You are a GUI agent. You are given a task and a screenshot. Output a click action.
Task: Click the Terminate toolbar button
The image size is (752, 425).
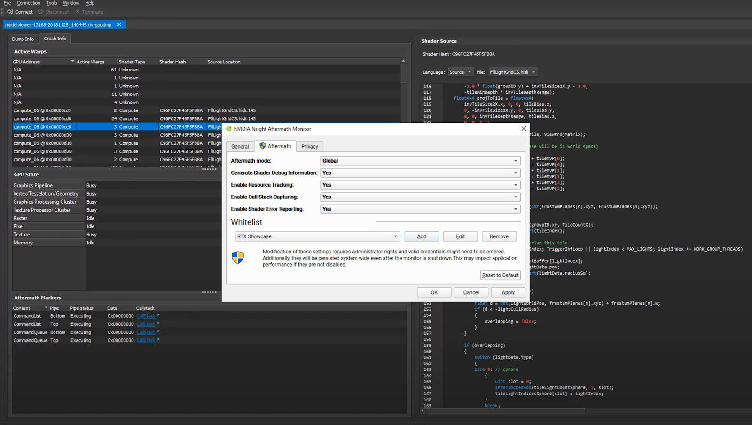89,12
